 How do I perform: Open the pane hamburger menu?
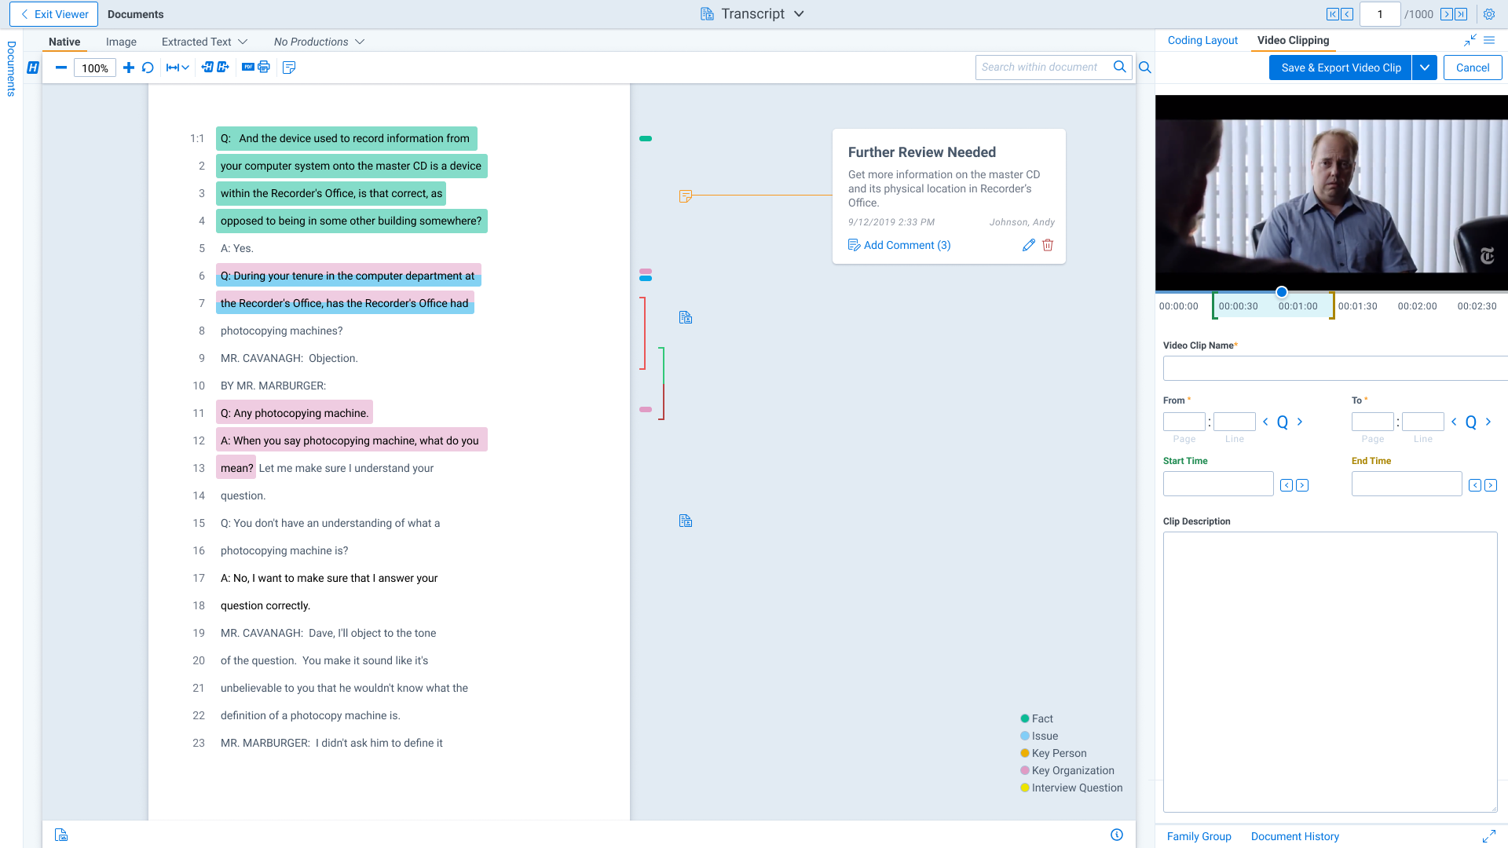1489,40
